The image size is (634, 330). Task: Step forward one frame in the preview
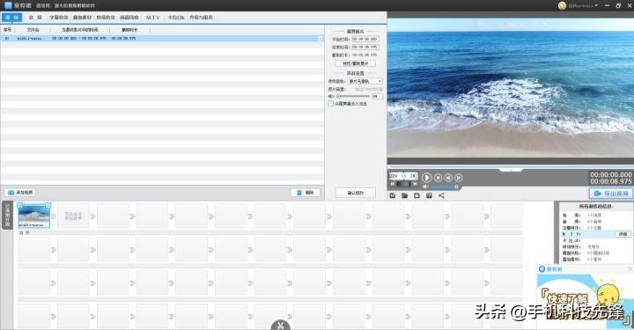click(x=459, y=177)
